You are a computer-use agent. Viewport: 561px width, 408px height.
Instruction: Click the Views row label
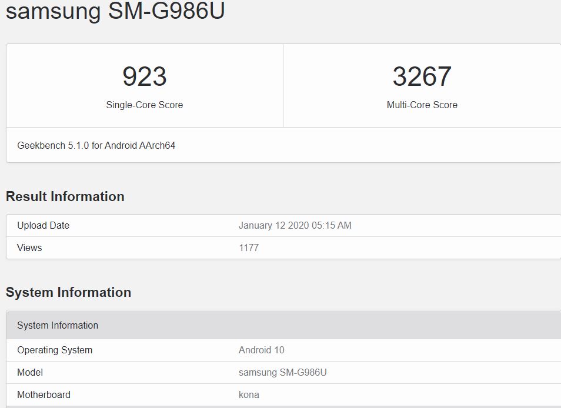tap(29, 248)
